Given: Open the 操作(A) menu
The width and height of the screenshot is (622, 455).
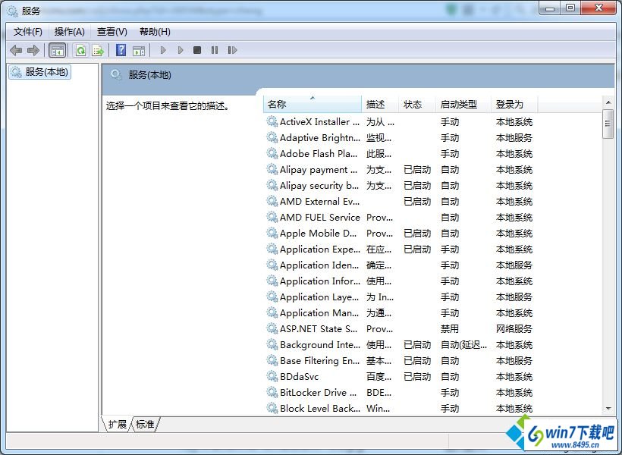Looking at the screenshot, I should click(x=70, y=32).
